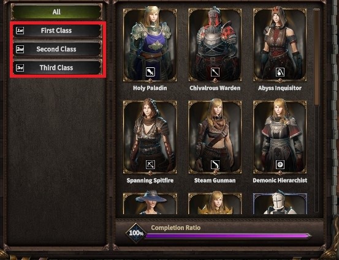The height and width of the screenshot is (260, 339).
Task: Click the 100% completion diamond badge
Action: click(136, 233)
